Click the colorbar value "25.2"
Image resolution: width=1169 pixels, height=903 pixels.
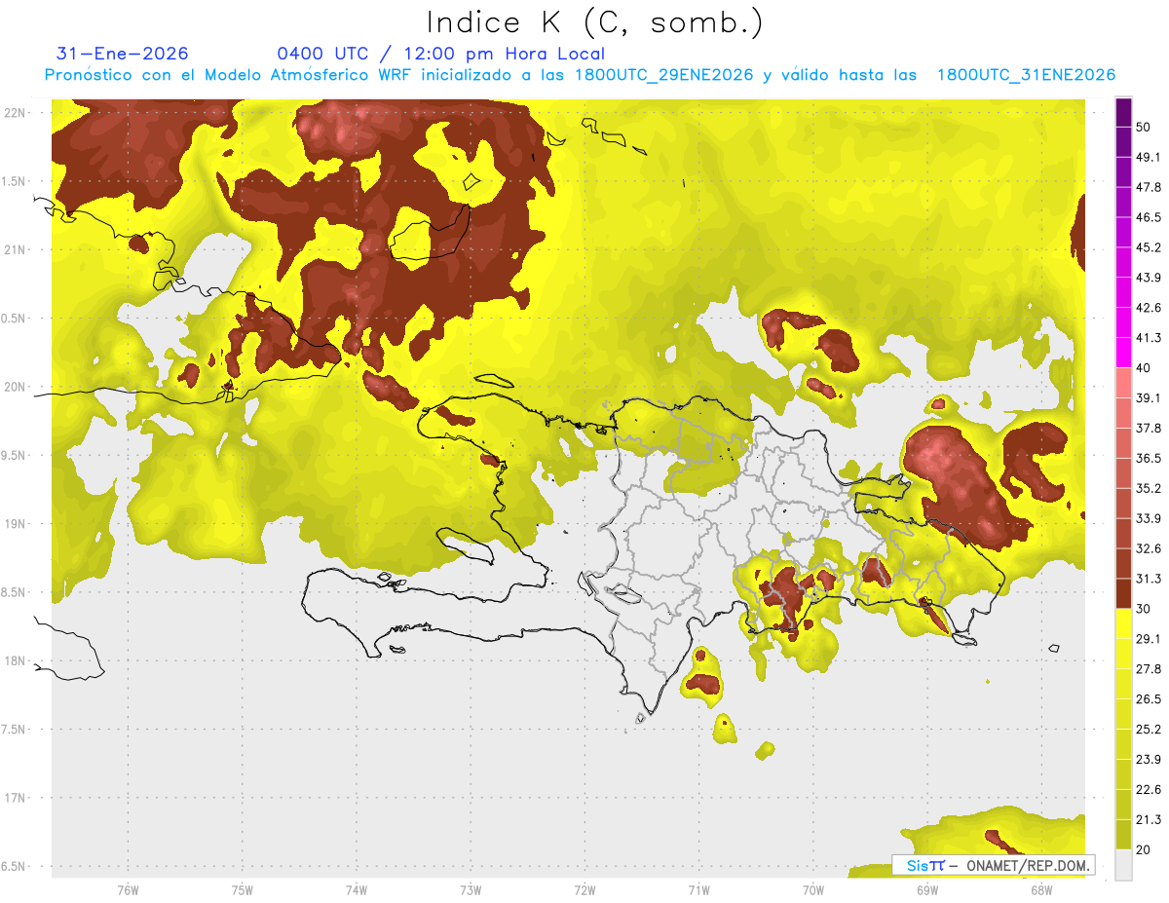pyautogui.click(x=1149, y=729)
